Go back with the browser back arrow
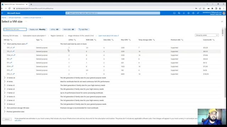This screenshot has width=227, height=127. click(x=2, y=8)
